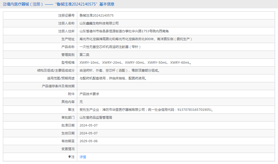This screenshot has width=278, height=164.
Task: Click the 有效期至 row label
Action: point(68,141)
